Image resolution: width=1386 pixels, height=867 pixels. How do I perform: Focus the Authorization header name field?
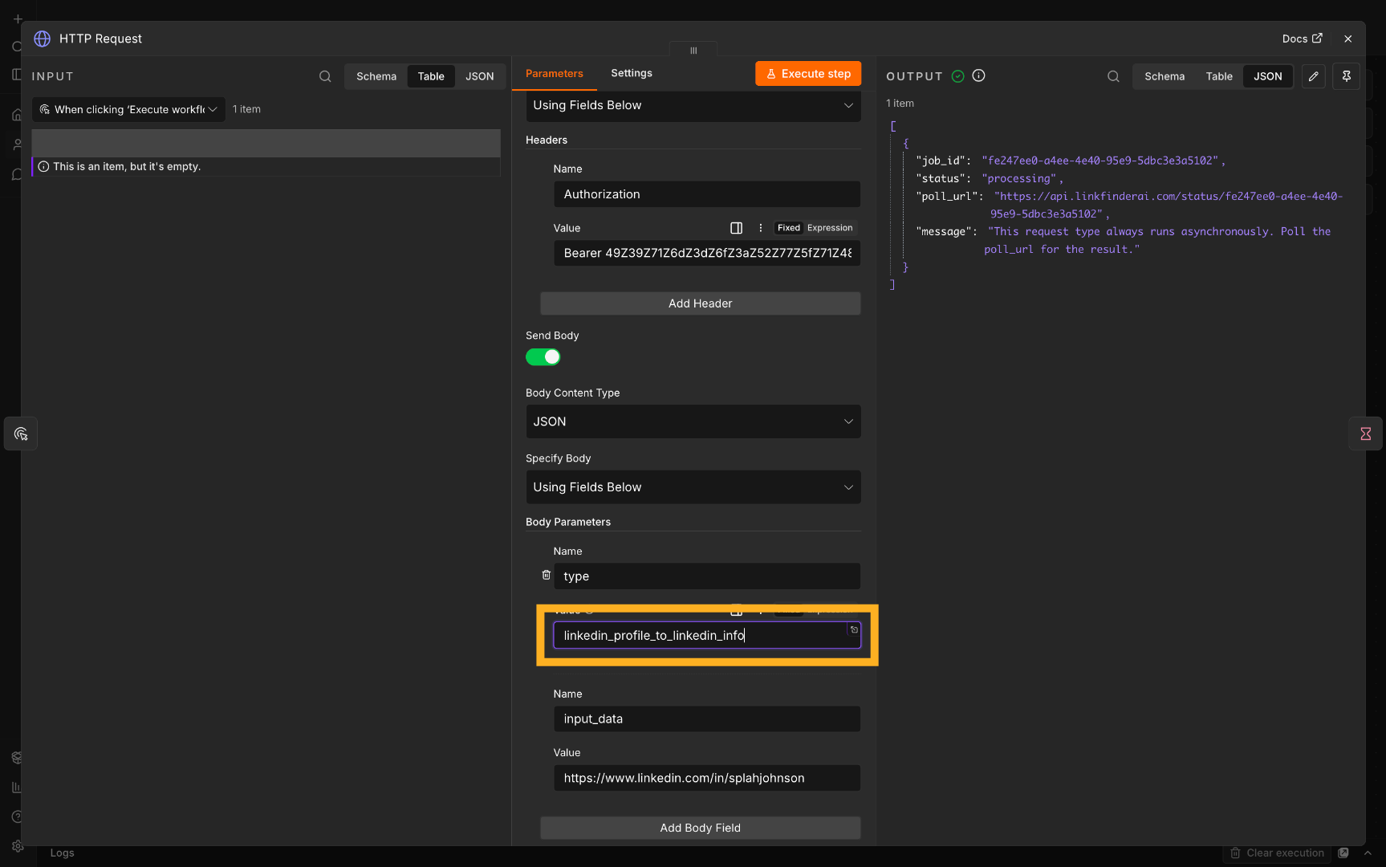click(707, 194)
